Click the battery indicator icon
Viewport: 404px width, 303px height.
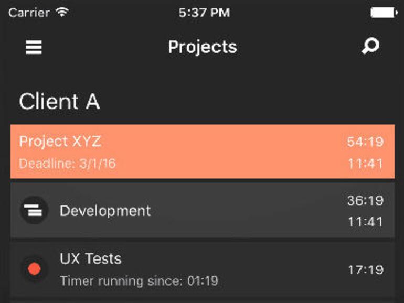tap(383, 13)
